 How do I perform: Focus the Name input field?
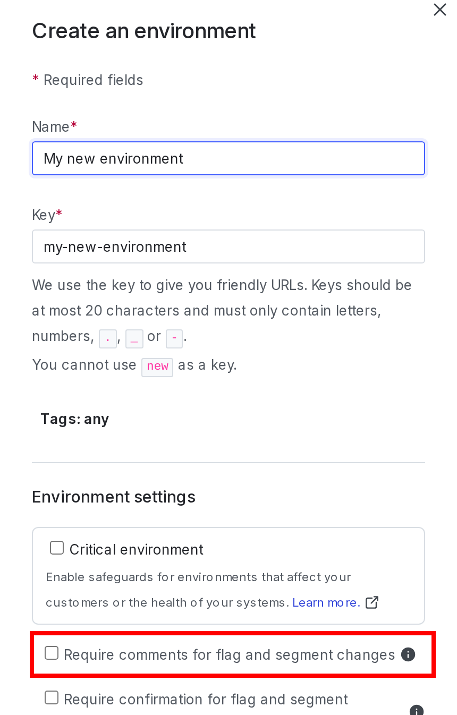(x=228, y=158)
